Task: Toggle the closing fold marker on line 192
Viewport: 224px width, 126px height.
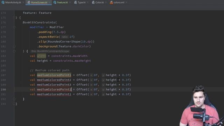Action: 14,99
